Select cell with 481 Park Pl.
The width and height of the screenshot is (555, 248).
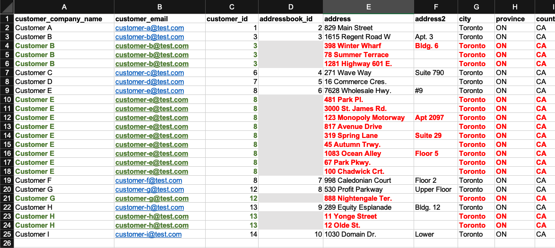coord(368,100)
